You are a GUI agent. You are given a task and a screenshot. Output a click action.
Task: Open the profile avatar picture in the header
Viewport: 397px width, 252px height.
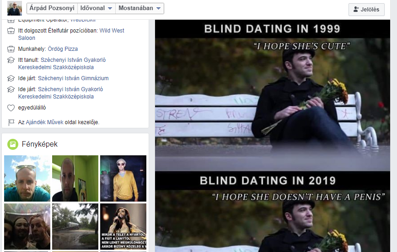[x=15, y=8]
